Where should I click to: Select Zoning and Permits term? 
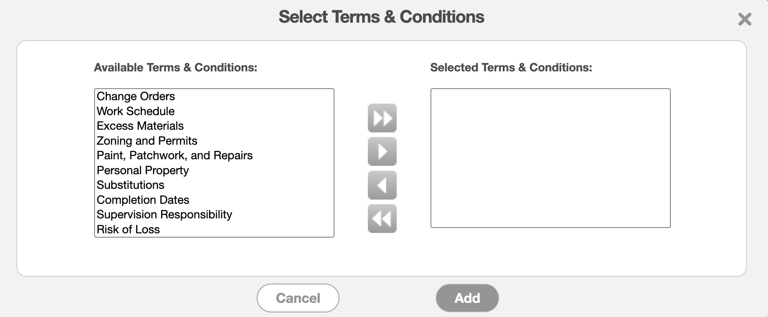coord(147,141)
